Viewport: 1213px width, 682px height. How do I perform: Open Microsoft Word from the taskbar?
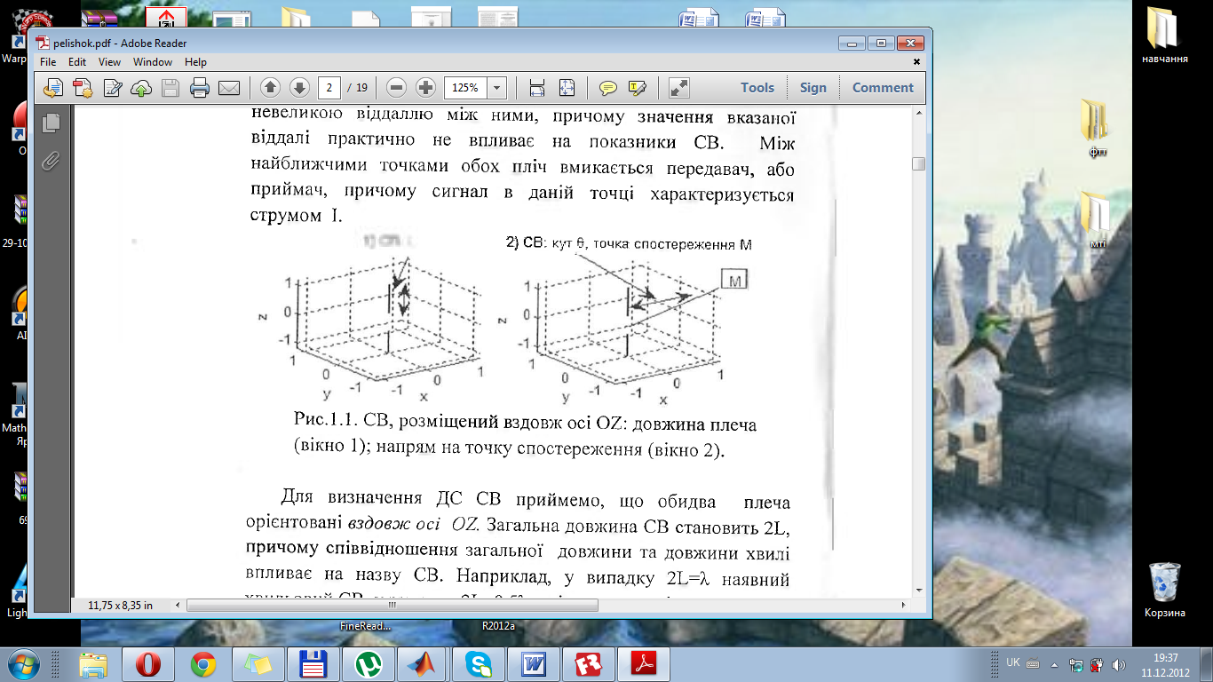click(533, 664)
